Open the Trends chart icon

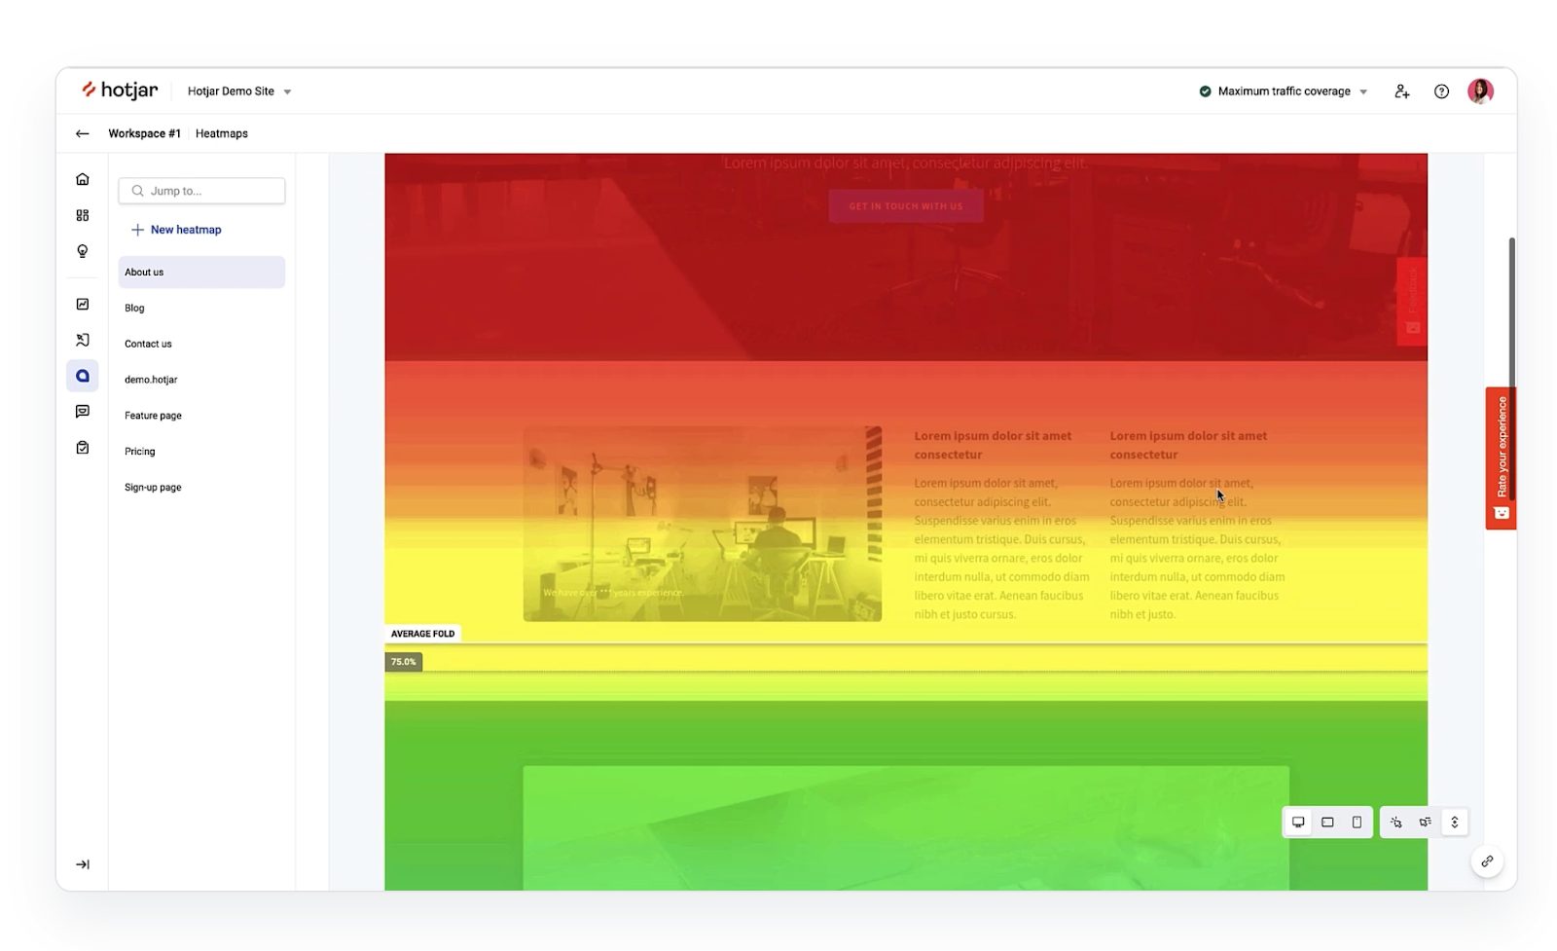(83, 305)
